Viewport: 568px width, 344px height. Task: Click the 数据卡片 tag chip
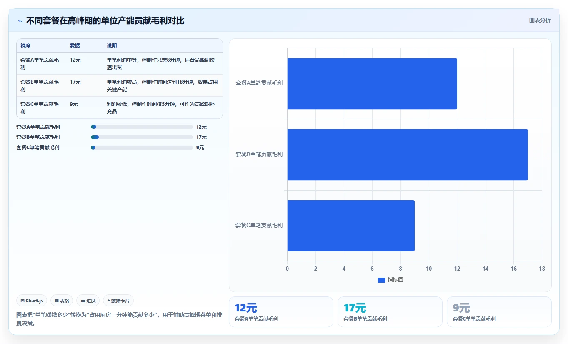(x=118, y=301)
